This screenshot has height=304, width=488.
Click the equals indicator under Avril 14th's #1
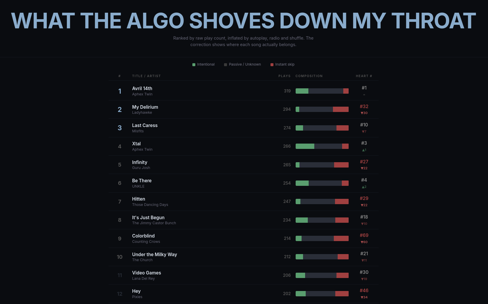point(364,95)
